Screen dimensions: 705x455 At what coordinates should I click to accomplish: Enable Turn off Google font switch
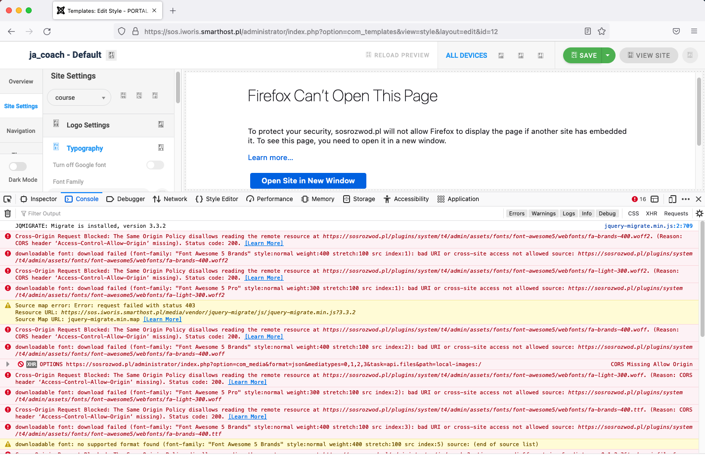click(155, 165)
